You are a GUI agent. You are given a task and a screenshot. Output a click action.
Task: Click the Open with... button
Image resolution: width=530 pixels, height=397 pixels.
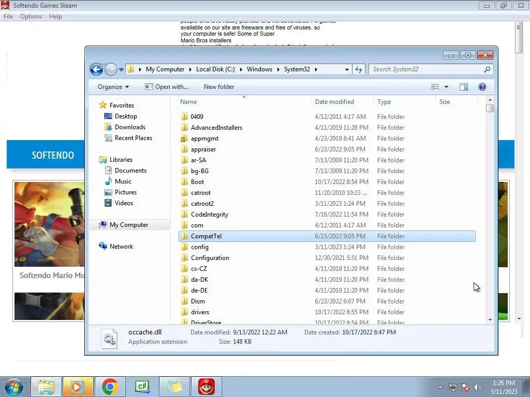click(x=167, y=87)
